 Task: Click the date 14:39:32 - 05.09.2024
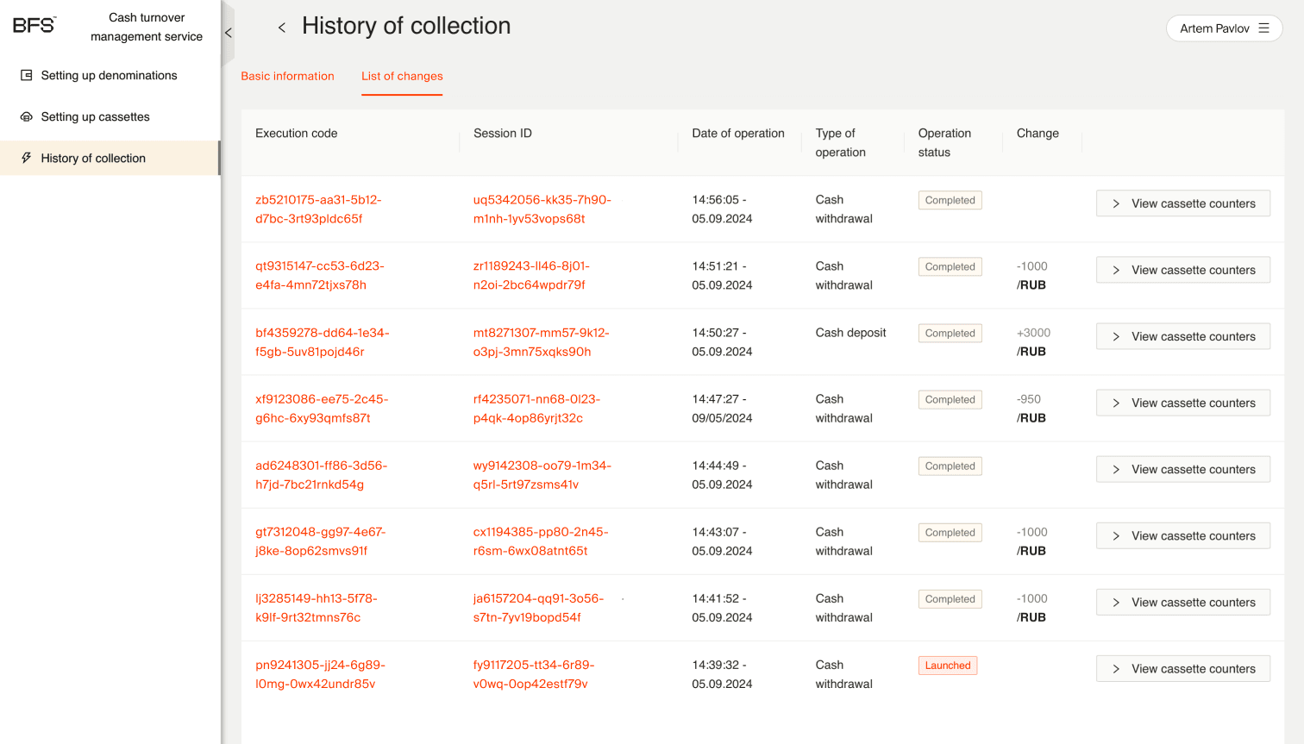click(722, 674)
